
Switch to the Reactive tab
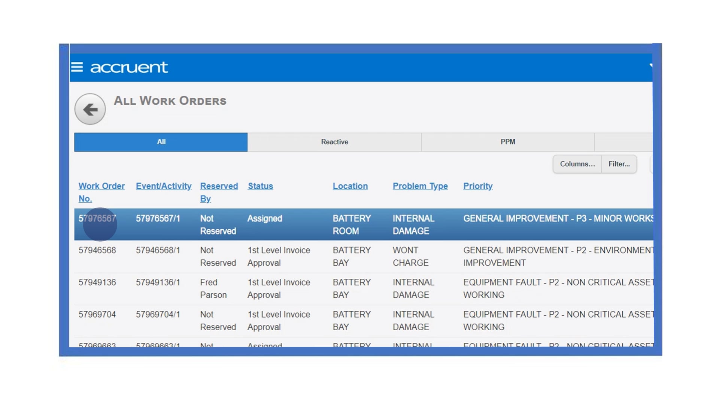[334, 142]
